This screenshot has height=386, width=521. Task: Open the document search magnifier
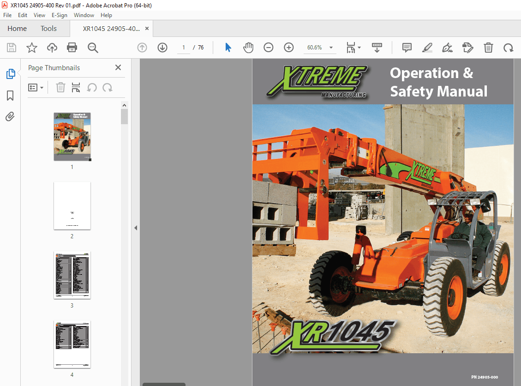(92, 48)
